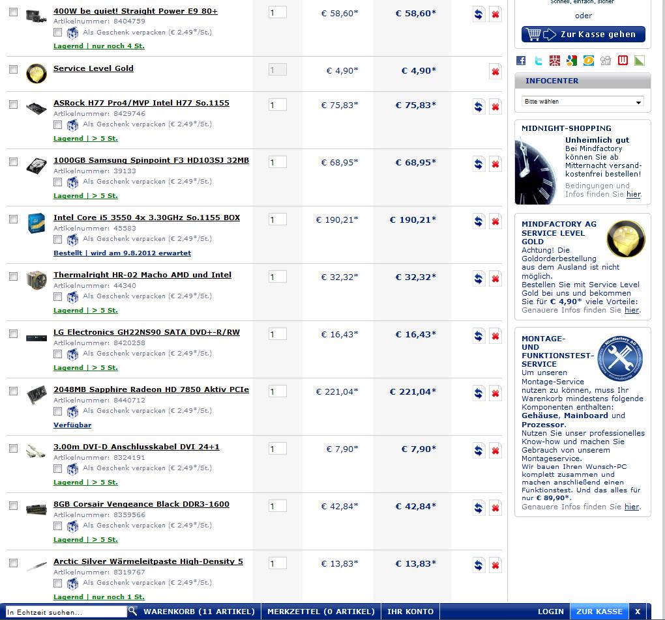665x620 pixels.
Task: Click 'hier' link in Montage-Service box
Action: (x=632, y=507)
